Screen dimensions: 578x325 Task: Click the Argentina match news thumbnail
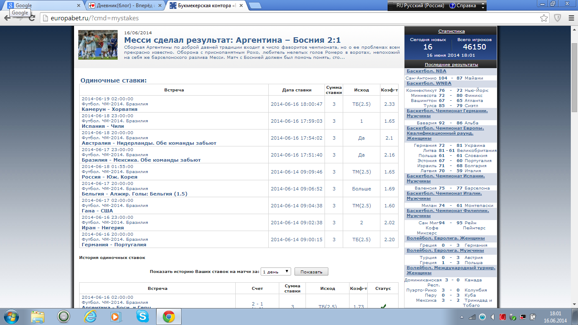(x=98, y=45)
